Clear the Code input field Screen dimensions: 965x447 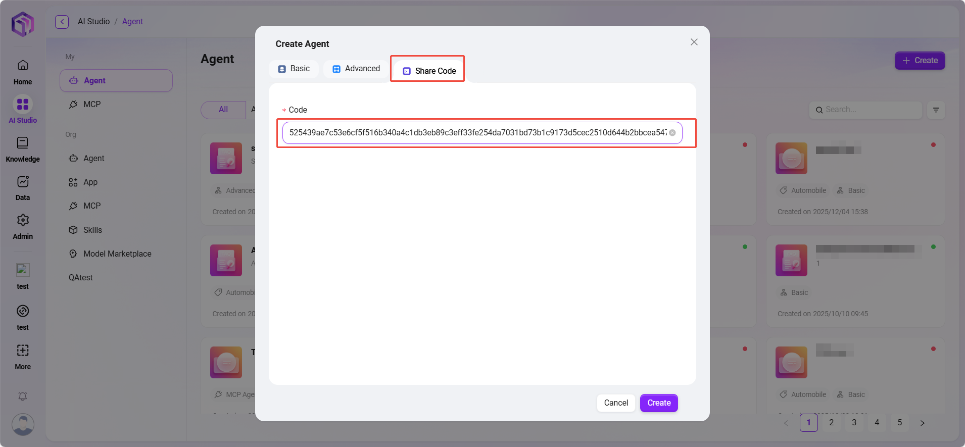(x=672, y=133)
